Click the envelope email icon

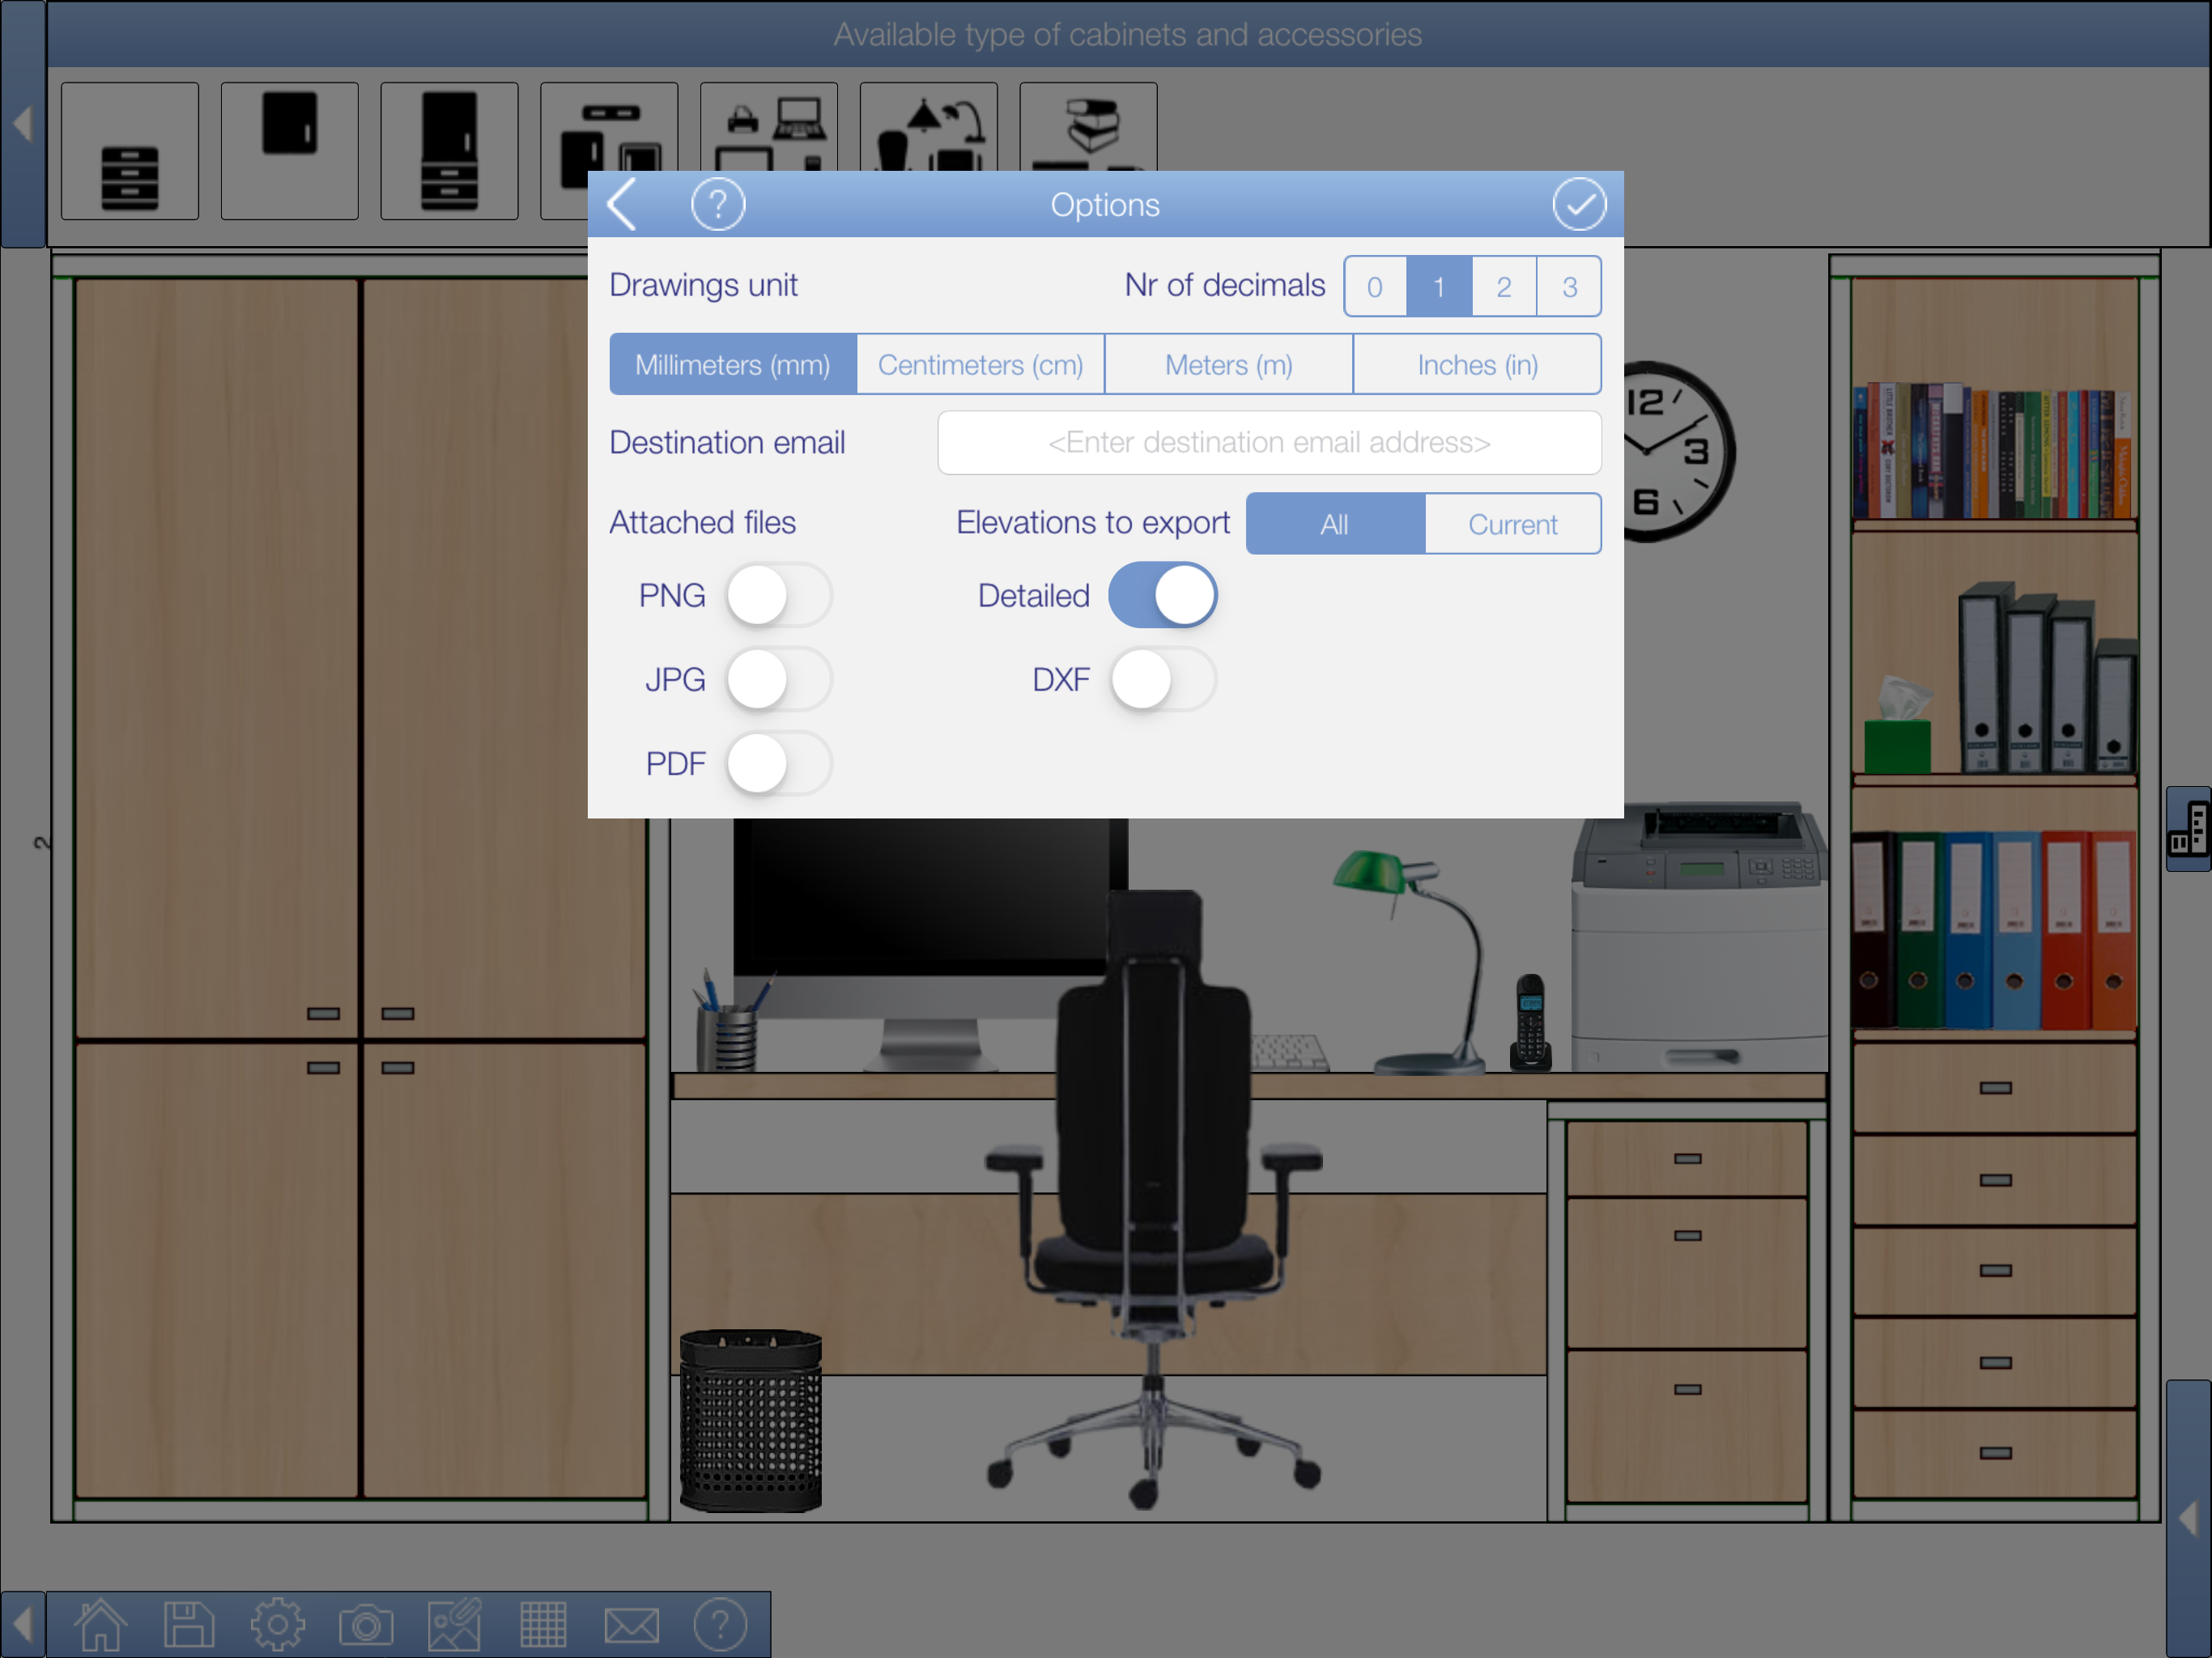pos(631,1624)
